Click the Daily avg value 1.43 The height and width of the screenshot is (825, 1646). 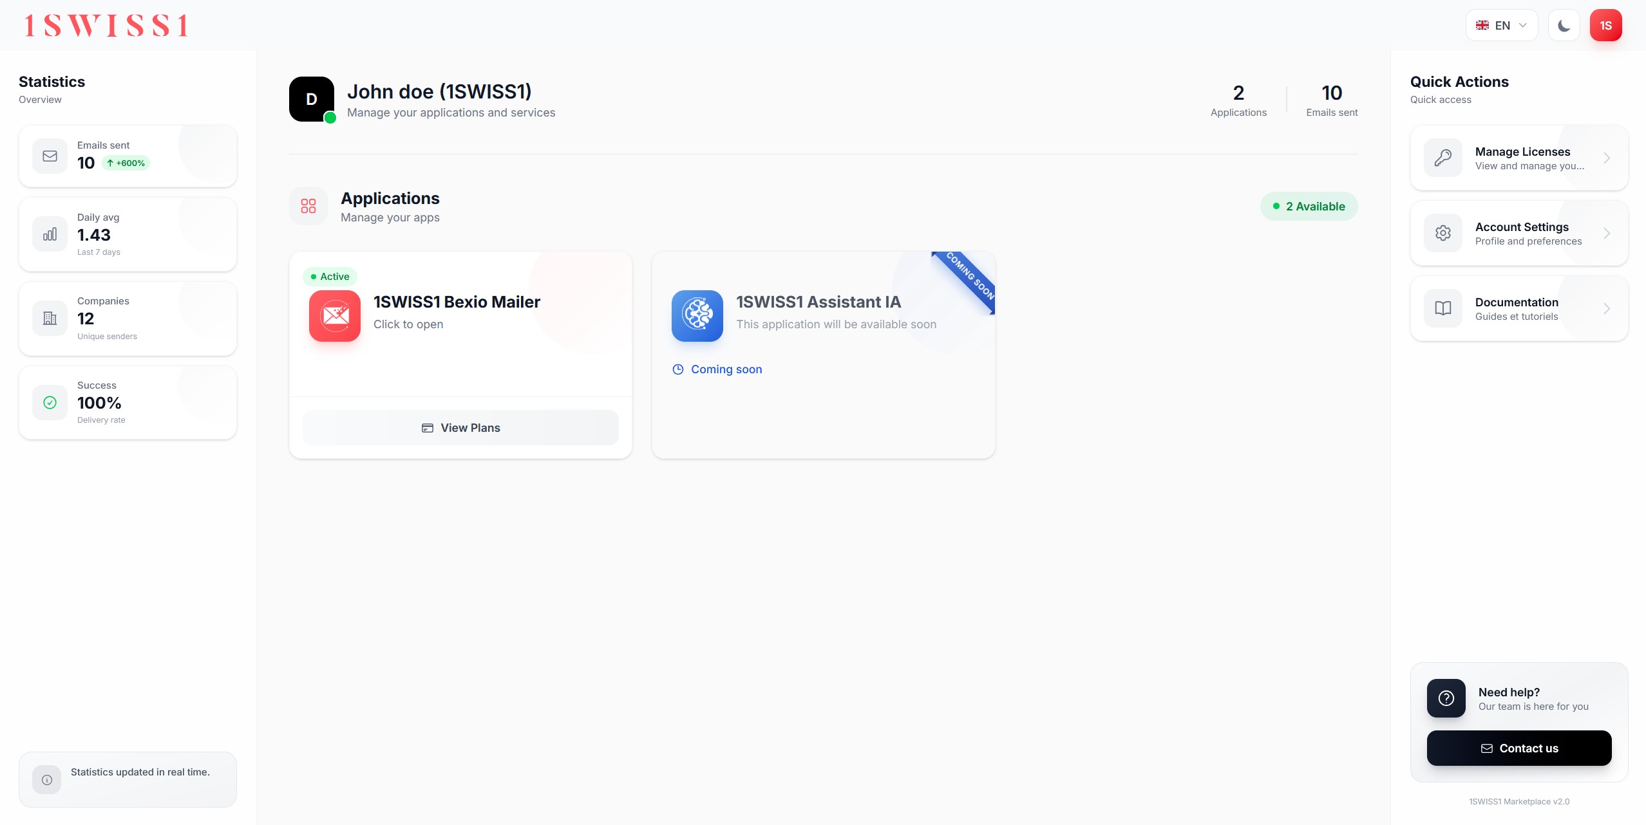(x=94, y=235)
